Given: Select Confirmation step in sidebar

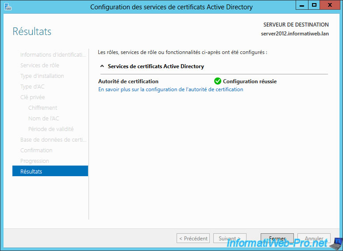Looking at the screenshot, I should tap(36, 150).
